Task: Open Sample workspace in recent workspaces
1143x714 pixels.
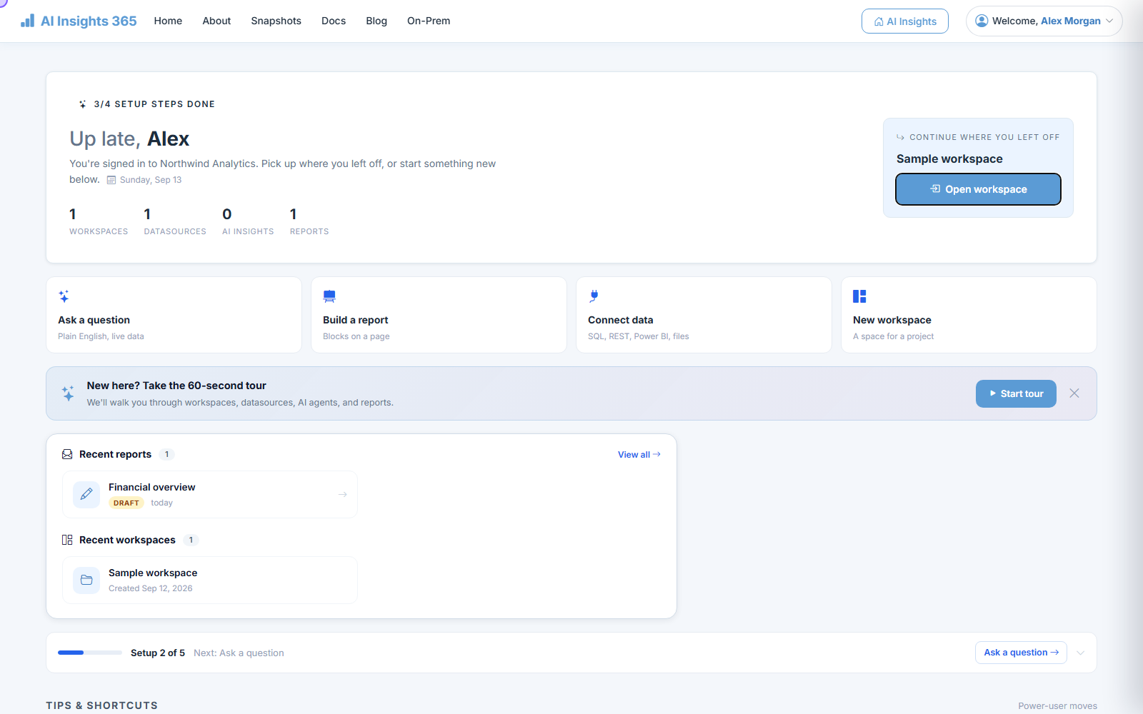Action: (x=210, y=580)
